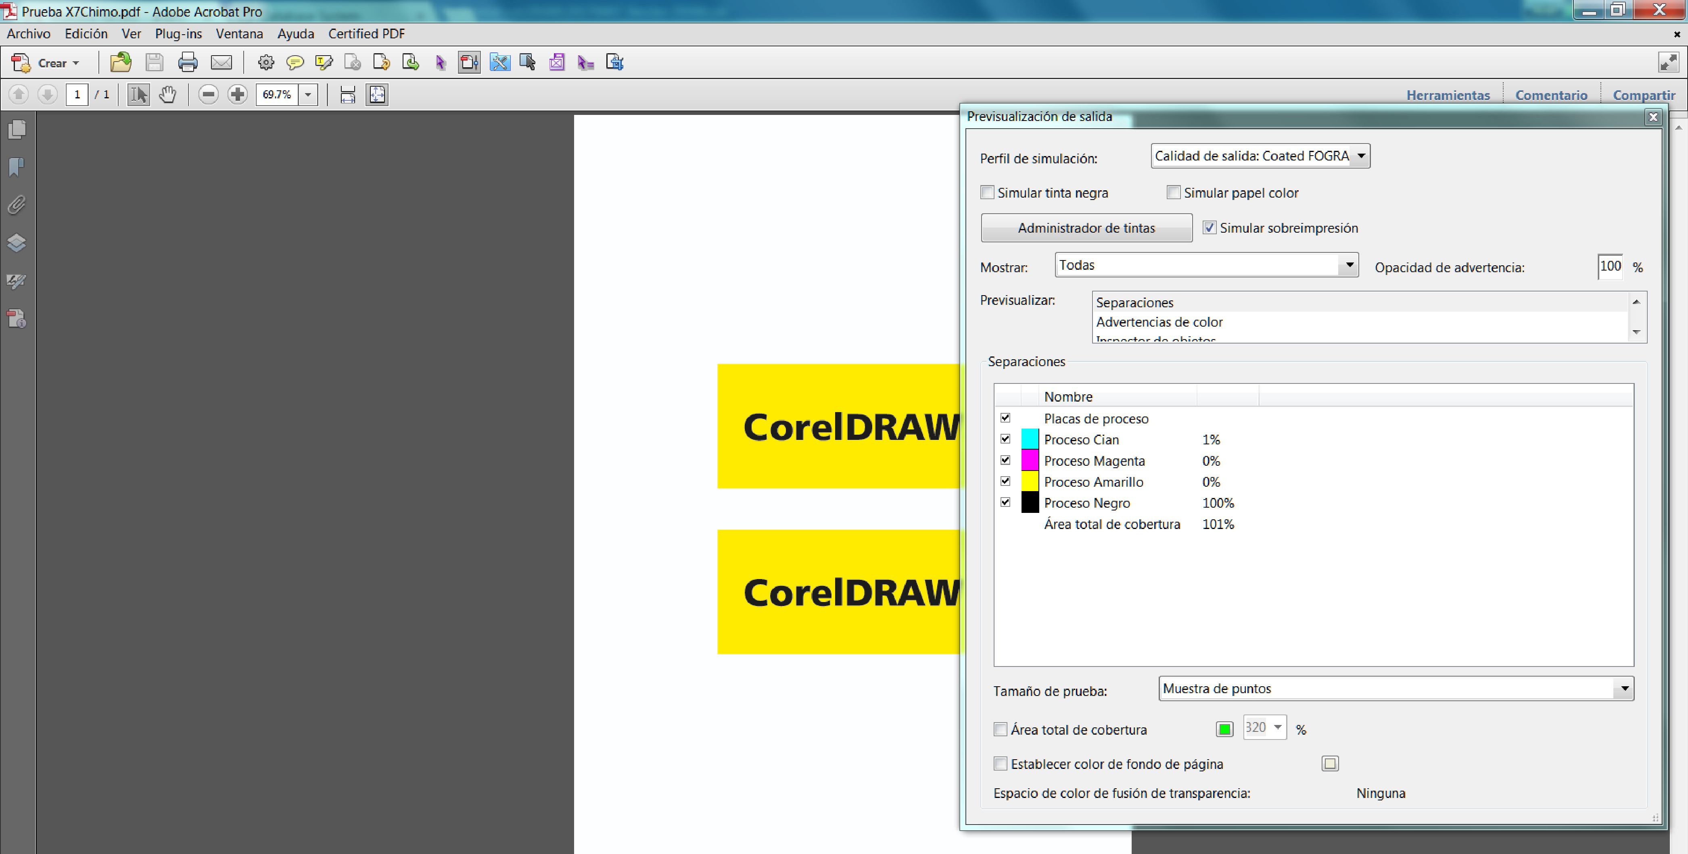1688x854 pixels.
Task: Open the Edición menu
Action: (86, 33)
